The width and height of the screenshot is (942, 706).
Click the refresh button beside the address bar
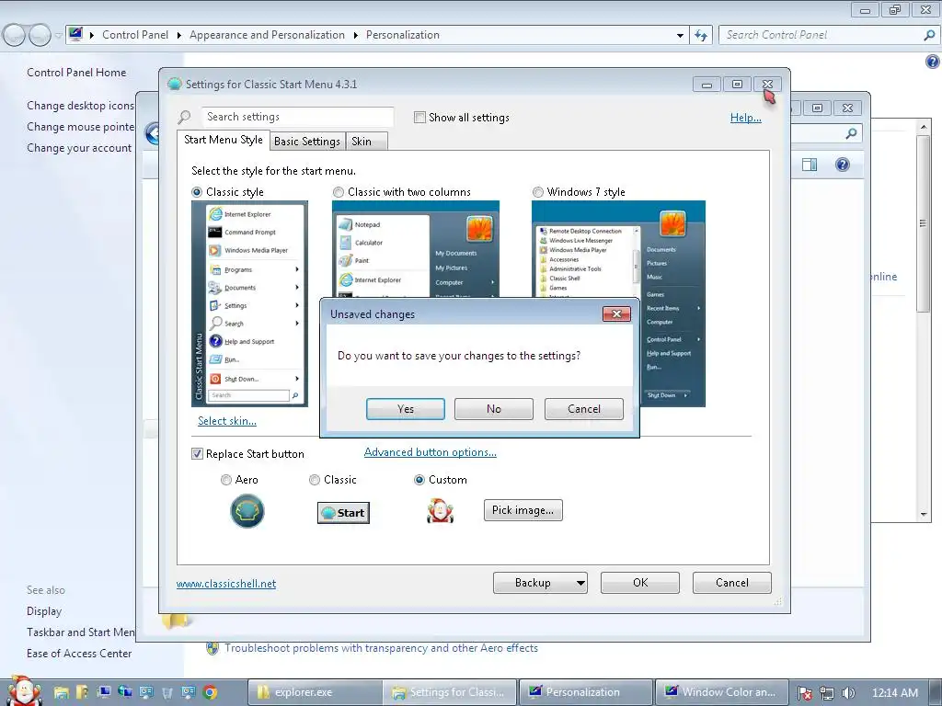pyautogui.click(x=701, y=35)
